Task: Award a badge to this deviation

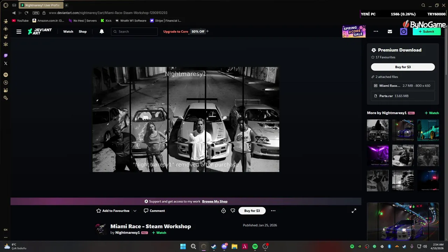Action: pos(223,211)
